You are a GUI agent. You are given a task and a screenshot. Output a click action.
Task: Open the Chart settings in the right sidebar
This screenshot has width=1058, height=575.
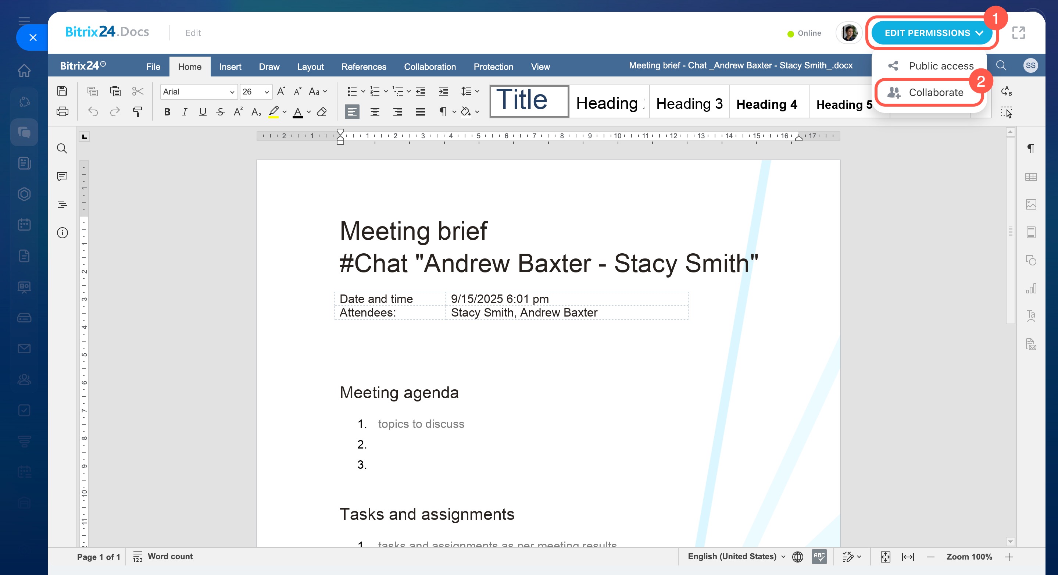[x=1031, y=288]
